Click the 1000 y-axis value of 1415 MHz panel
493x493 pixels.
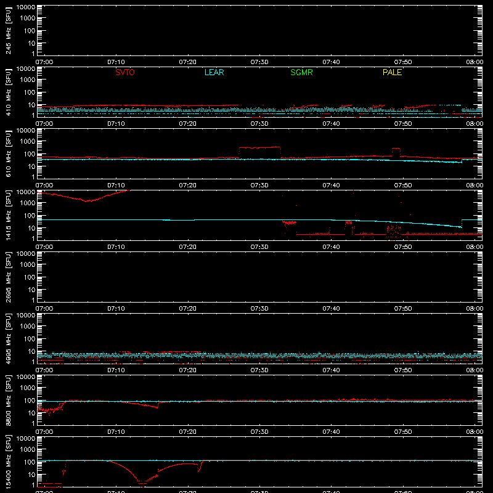coord(28,203)
